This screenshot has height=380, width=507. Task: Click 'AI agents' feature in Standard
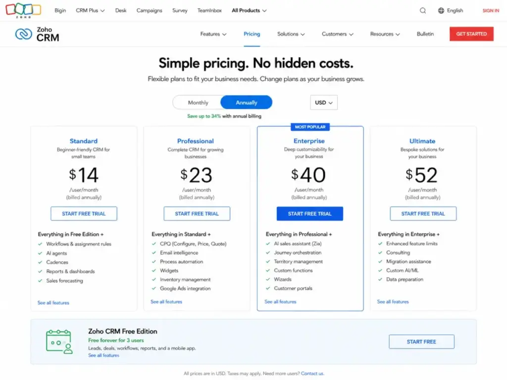tap(56, 253)
